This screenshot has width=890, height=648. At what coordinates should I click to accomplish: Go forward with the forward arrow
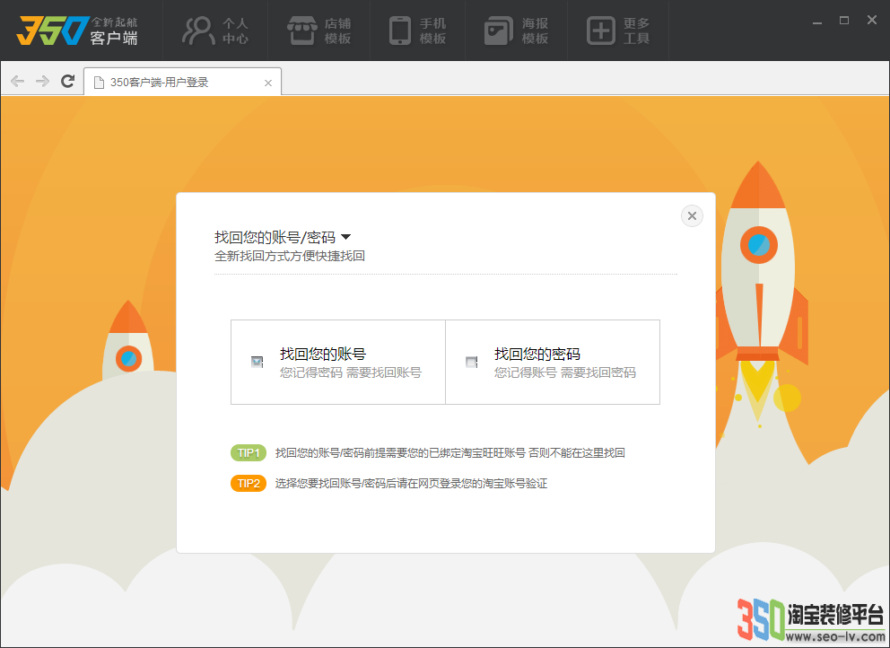click(x=42, y=82)
